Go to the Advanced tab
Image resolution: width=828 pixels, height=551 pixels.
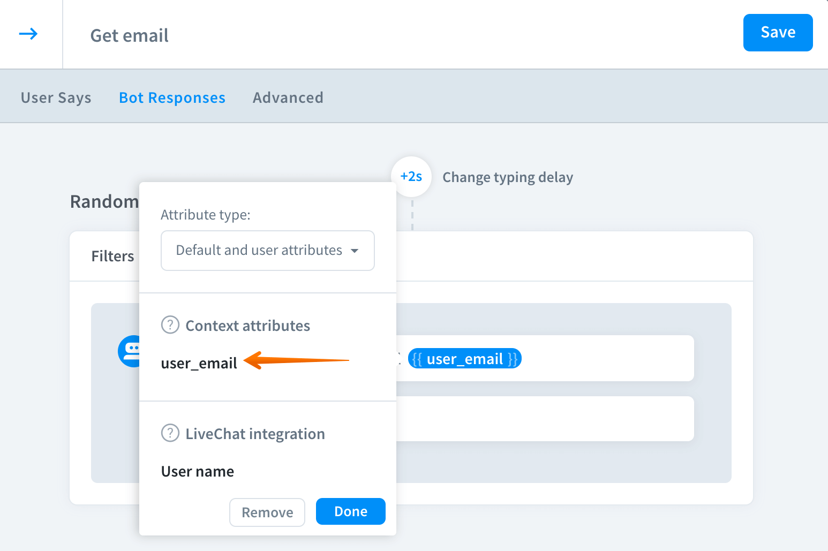coord(288,98)
